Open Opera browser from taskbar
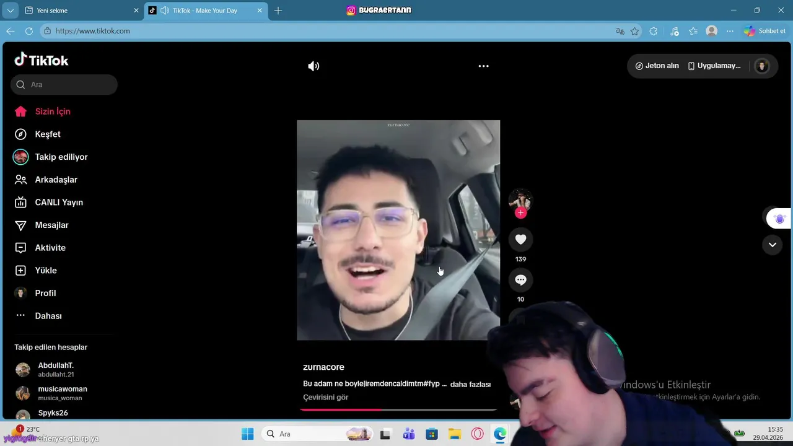This screenshot has height=446, width=793. (x=477, y=434)
